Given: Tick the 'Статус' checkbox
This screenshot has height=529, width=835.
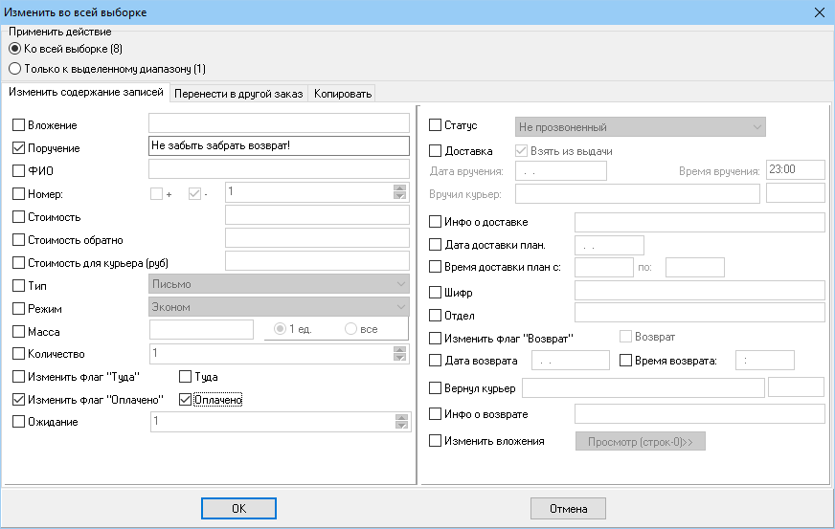Looking at the screenshot, I should click(435, 125).
